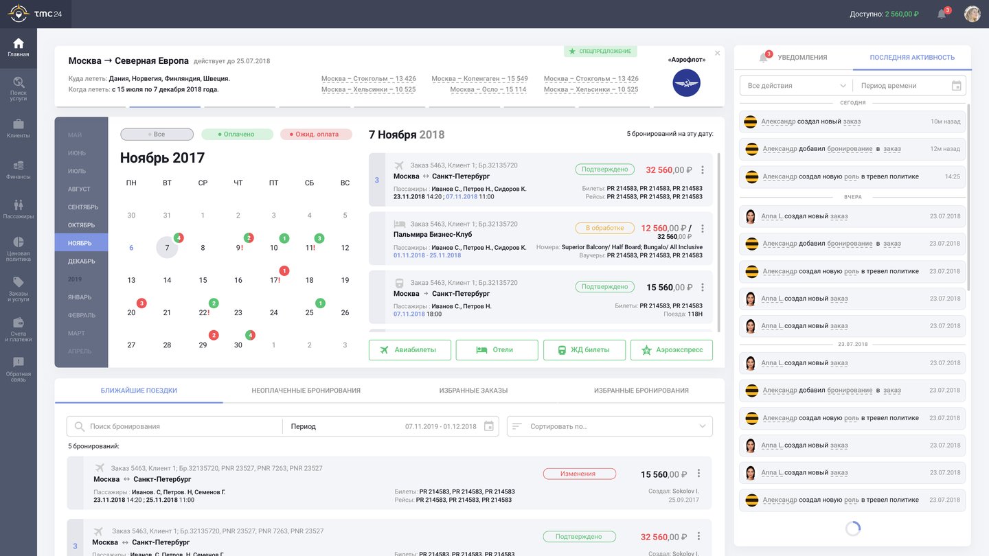
Task: Click the Аэрофлот airline logo
Action: [687, 83]
